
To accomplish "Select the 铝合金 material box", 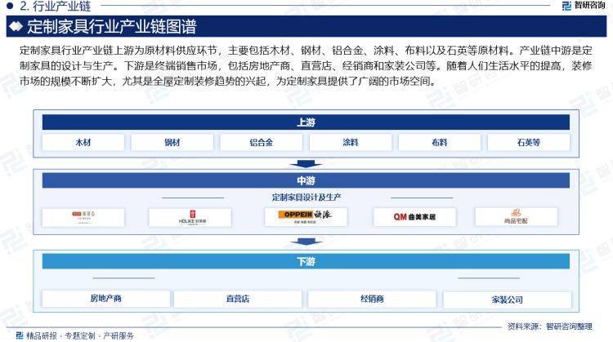I will point(262,142).
